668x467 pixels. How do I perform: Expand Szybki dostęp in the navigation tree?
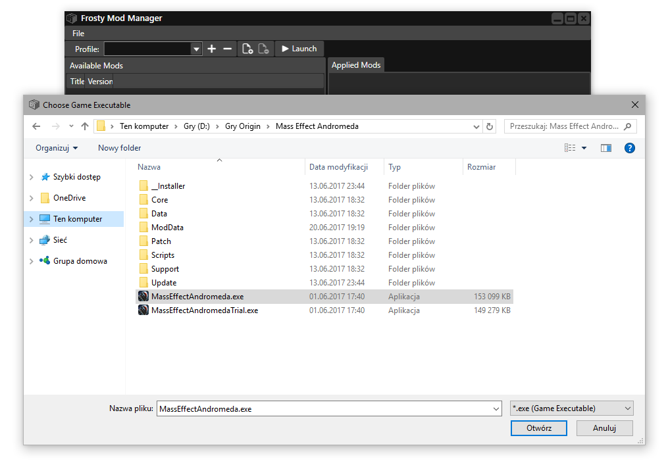(31, 177)
